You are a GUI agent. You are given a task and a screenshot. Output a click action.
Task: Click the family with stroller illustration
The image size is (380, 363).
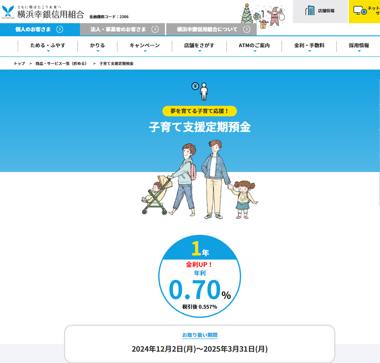tap(200, 179)
